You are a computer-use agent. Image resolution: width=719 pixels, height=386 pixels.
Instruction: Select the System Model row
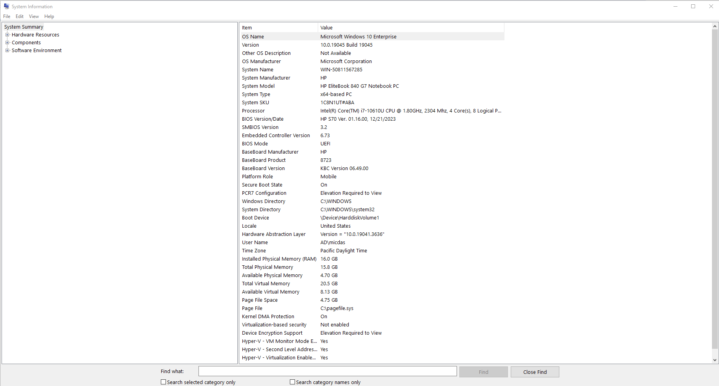coord(372,86)
